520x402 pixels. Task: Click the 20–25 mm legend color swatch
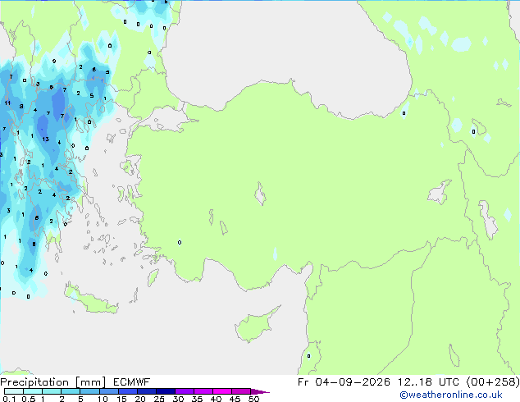147,391
